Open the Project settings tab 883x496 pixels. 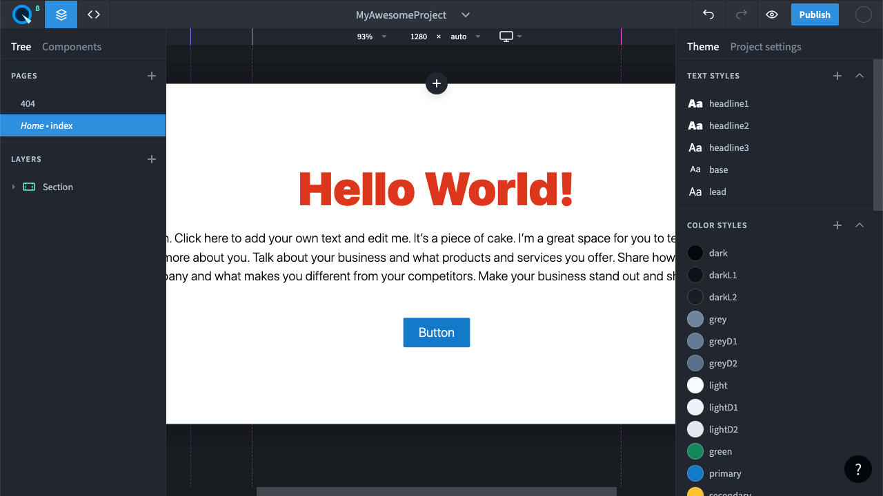pyautogui.click(x=766, y=47)
